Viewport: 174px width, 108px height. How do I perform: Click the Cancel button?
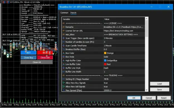pos(149,98)
